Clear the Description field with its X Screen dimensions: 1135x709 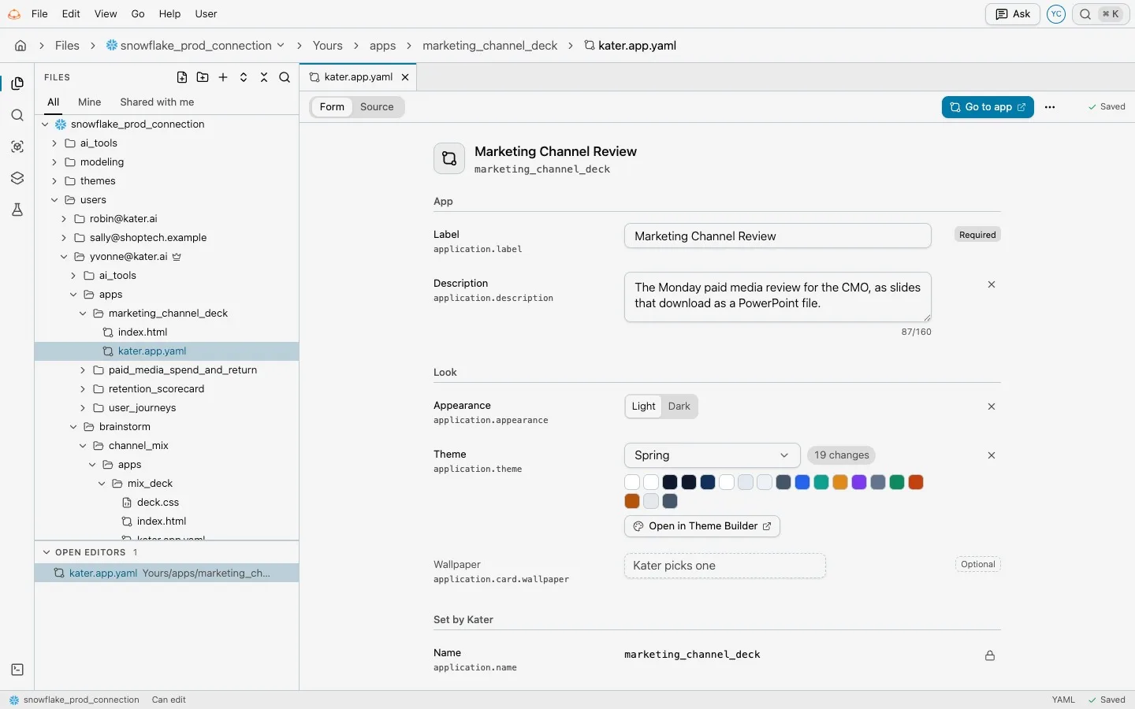coord(992,284)
